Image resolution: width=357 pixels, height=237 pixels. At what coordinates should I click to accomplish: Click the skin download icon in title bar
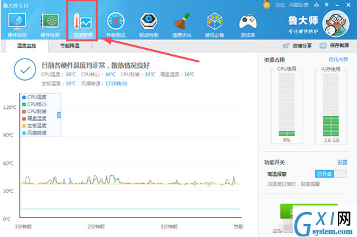[316, 5]
